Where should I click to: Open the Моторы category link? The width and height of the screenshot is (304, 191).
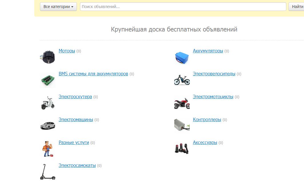click(67, 51)
